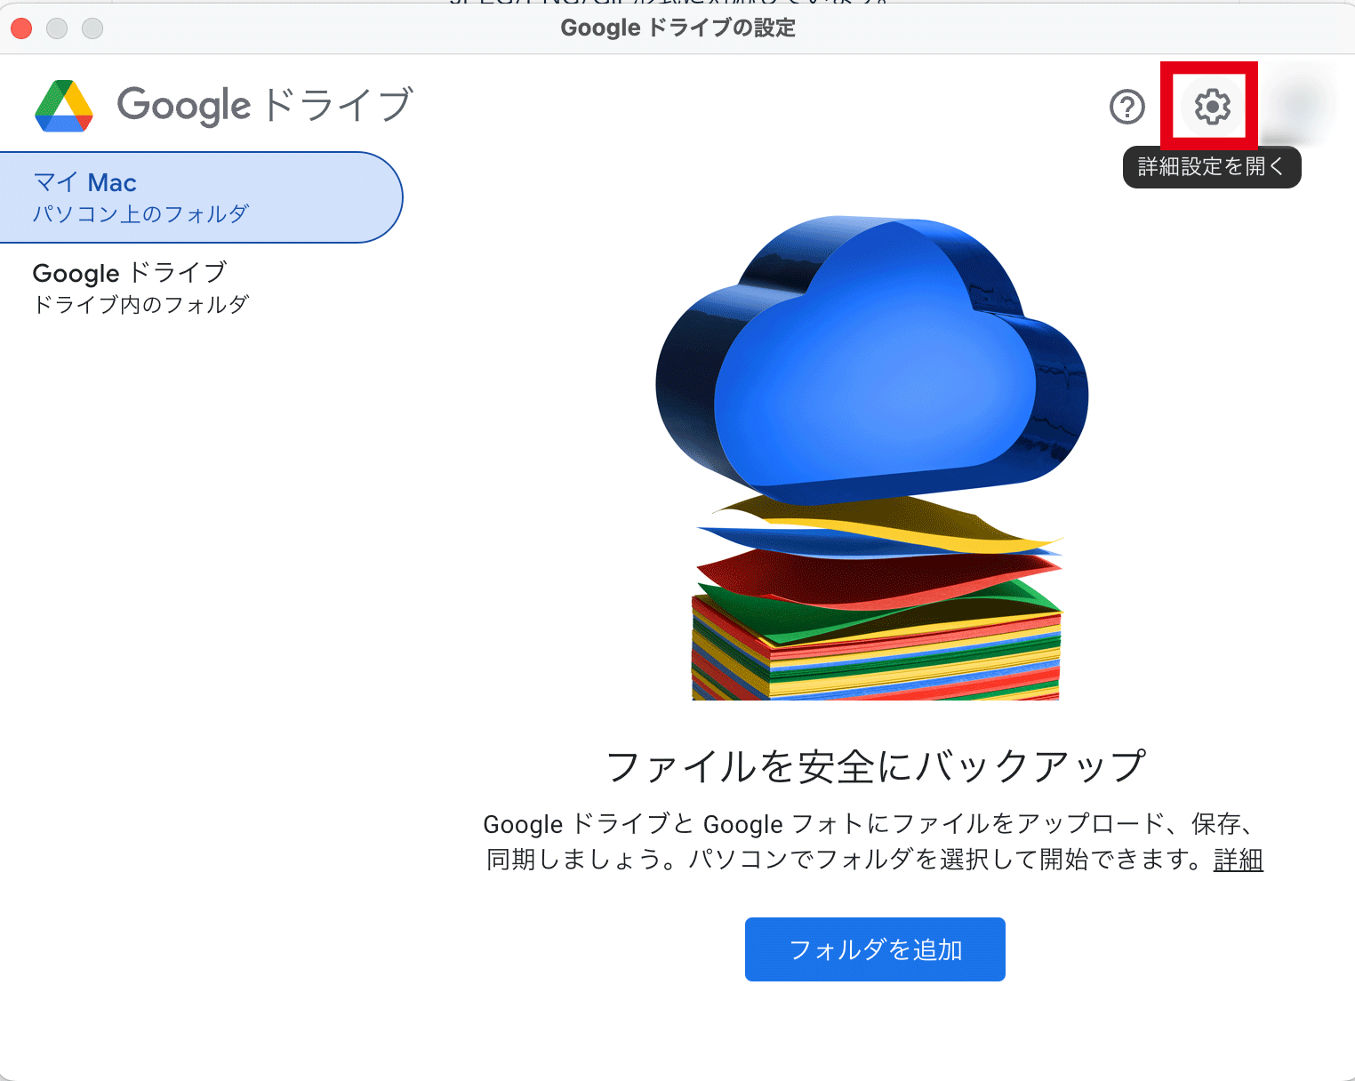
Task: Close the Google ドライブの設定 window
Action: coord(21,28)
